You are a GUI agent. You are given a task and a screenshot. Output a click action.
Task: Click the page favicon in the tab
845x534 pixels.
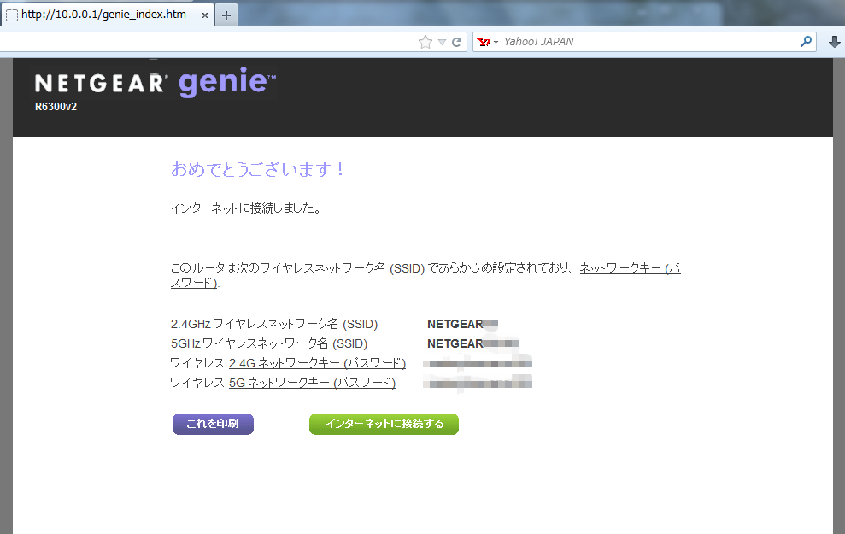[x=12, y=15]
